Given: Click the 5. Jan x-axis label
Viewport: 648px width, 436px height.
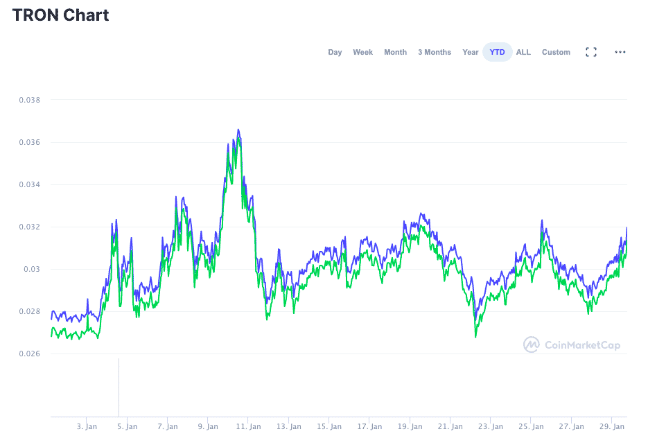Looking at the screenshot, I should [x=128, y=426].
